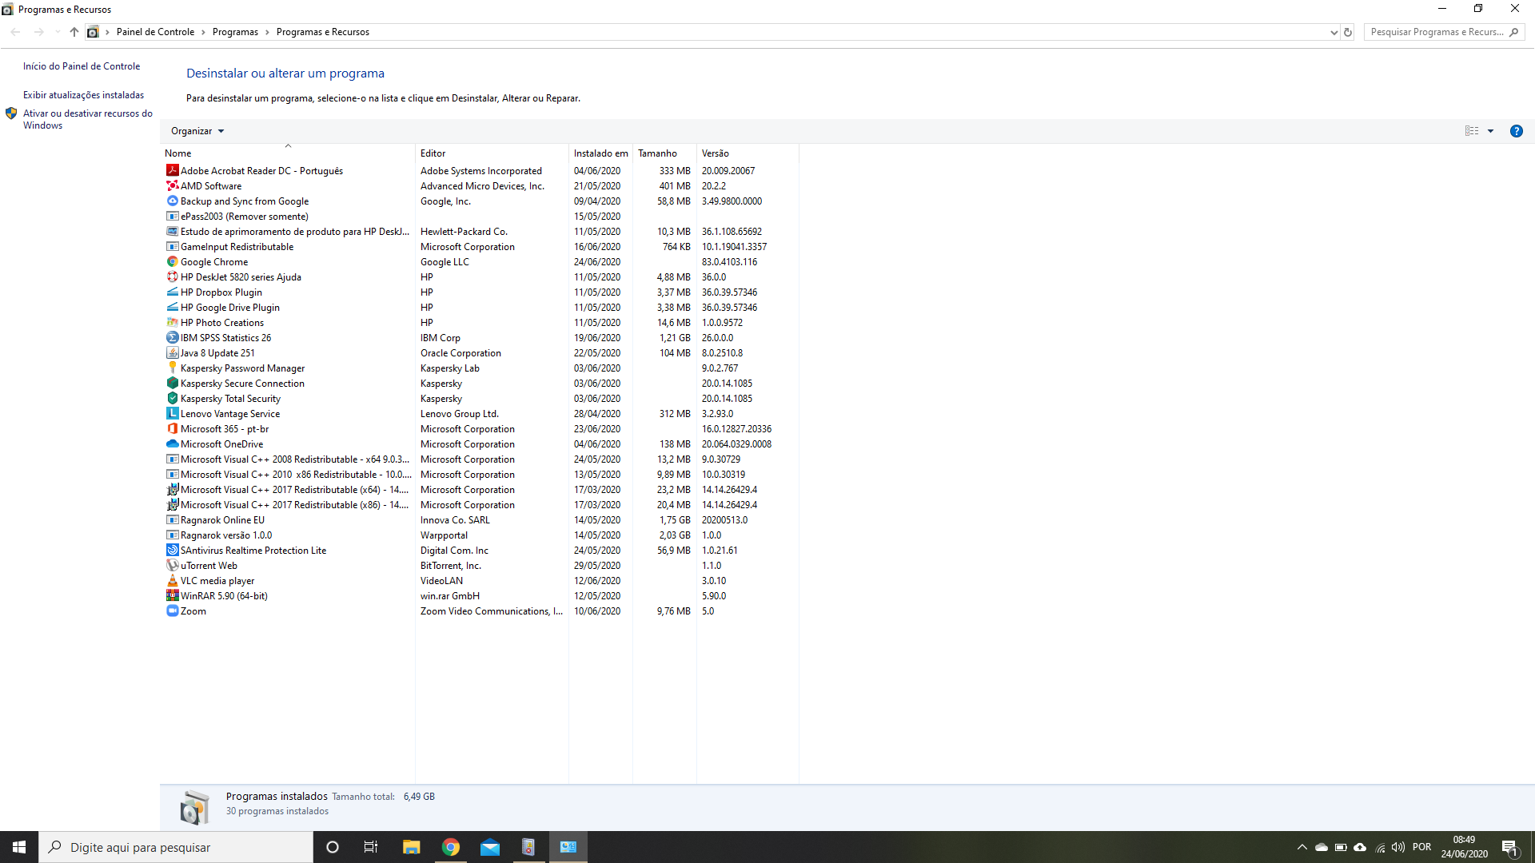Open the Organizar dropdown menu
This screenshot has width=1535, height=863.
tap(197, 131)
